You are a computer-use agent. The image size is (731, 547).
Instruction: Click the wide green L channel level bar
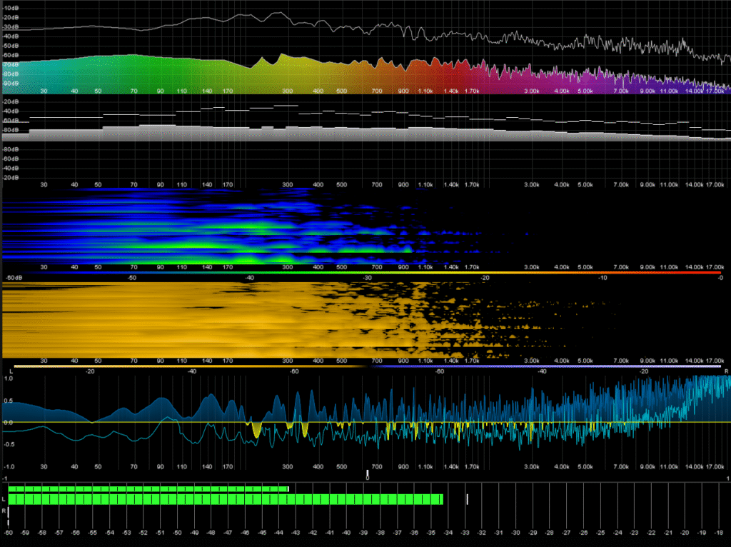[x=226, y=499]
